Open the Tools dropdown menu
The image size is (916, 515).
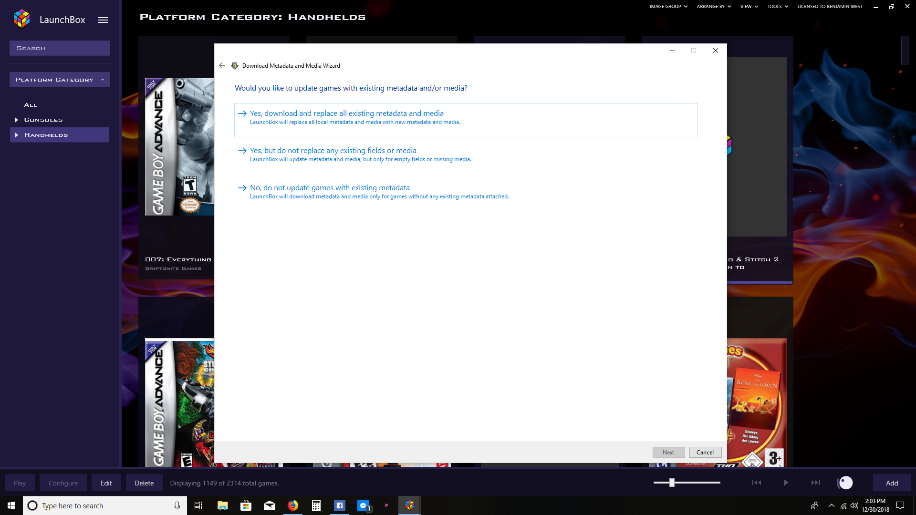point(778,6)
